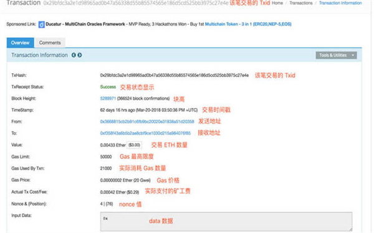This screenshot has width=374, height=233.
Task: Switch to the Comments tab
Action: pos(50,43)
